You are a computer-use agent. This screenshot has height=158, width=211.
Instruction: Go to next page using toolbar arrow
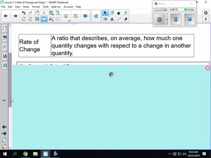point(15,16)
